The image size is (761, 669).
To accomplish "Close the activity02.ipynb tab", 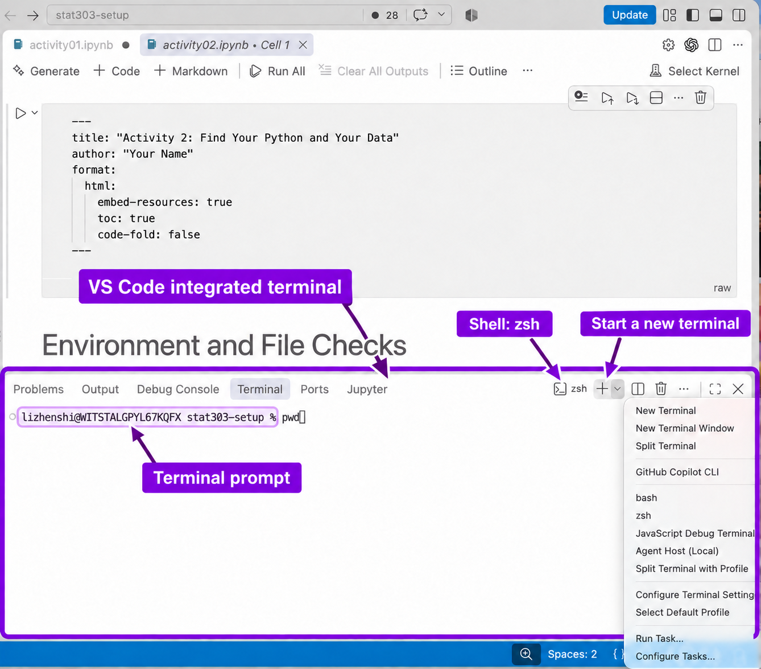I will point(303,45).
